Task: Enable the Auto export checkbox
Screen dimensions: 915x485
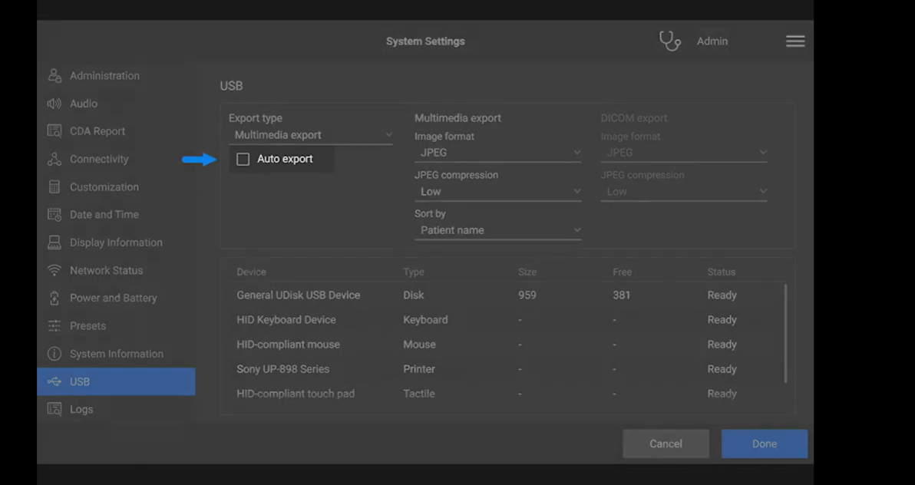Action: tap(243, 158)
